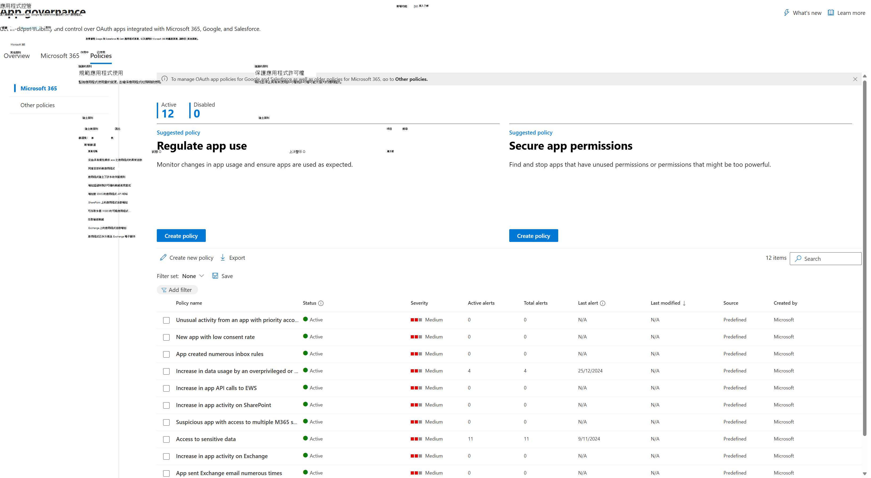871x478 pixels.
Task: Click green status dot for New app with low consent rate
Action: [x=305, y=336]
